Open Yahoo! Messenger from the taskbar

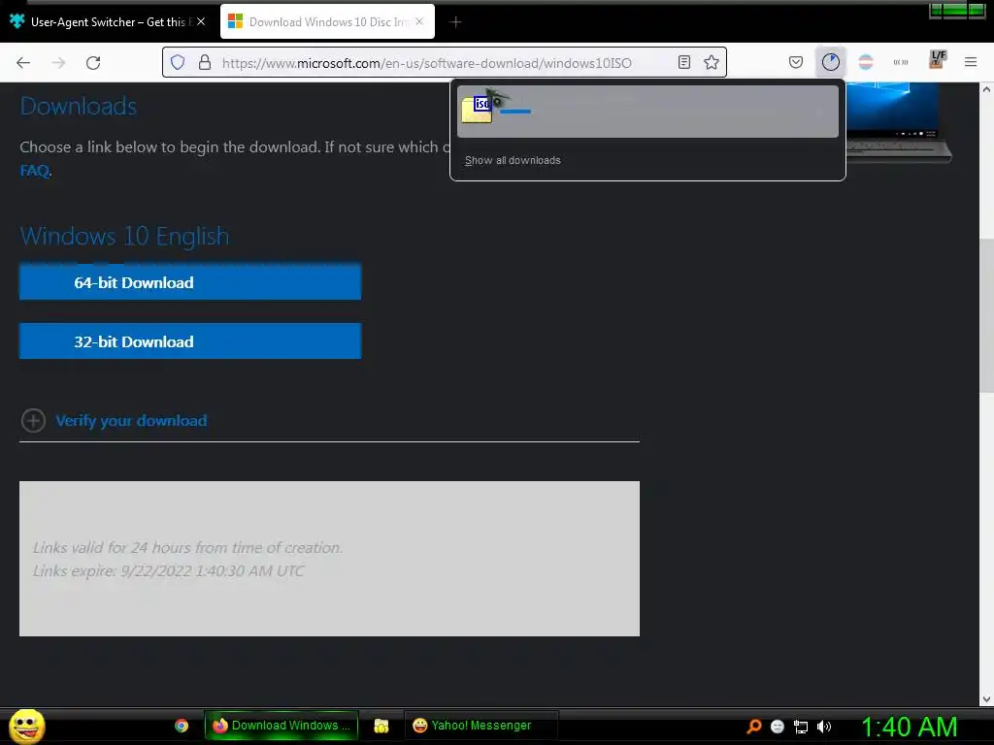click(481, 726)
